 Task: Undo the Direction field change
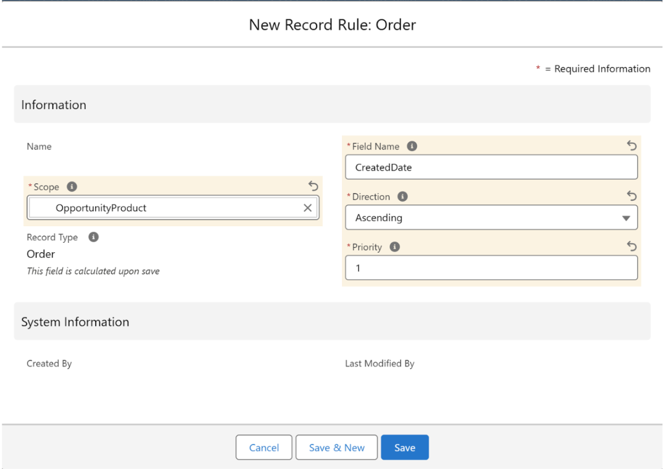click(x=631, y=196)
